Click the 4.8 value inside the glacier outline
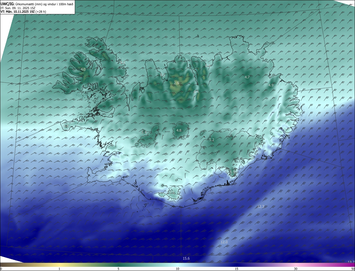The height and width of the screenshot is (271, 355). (179, 131)
